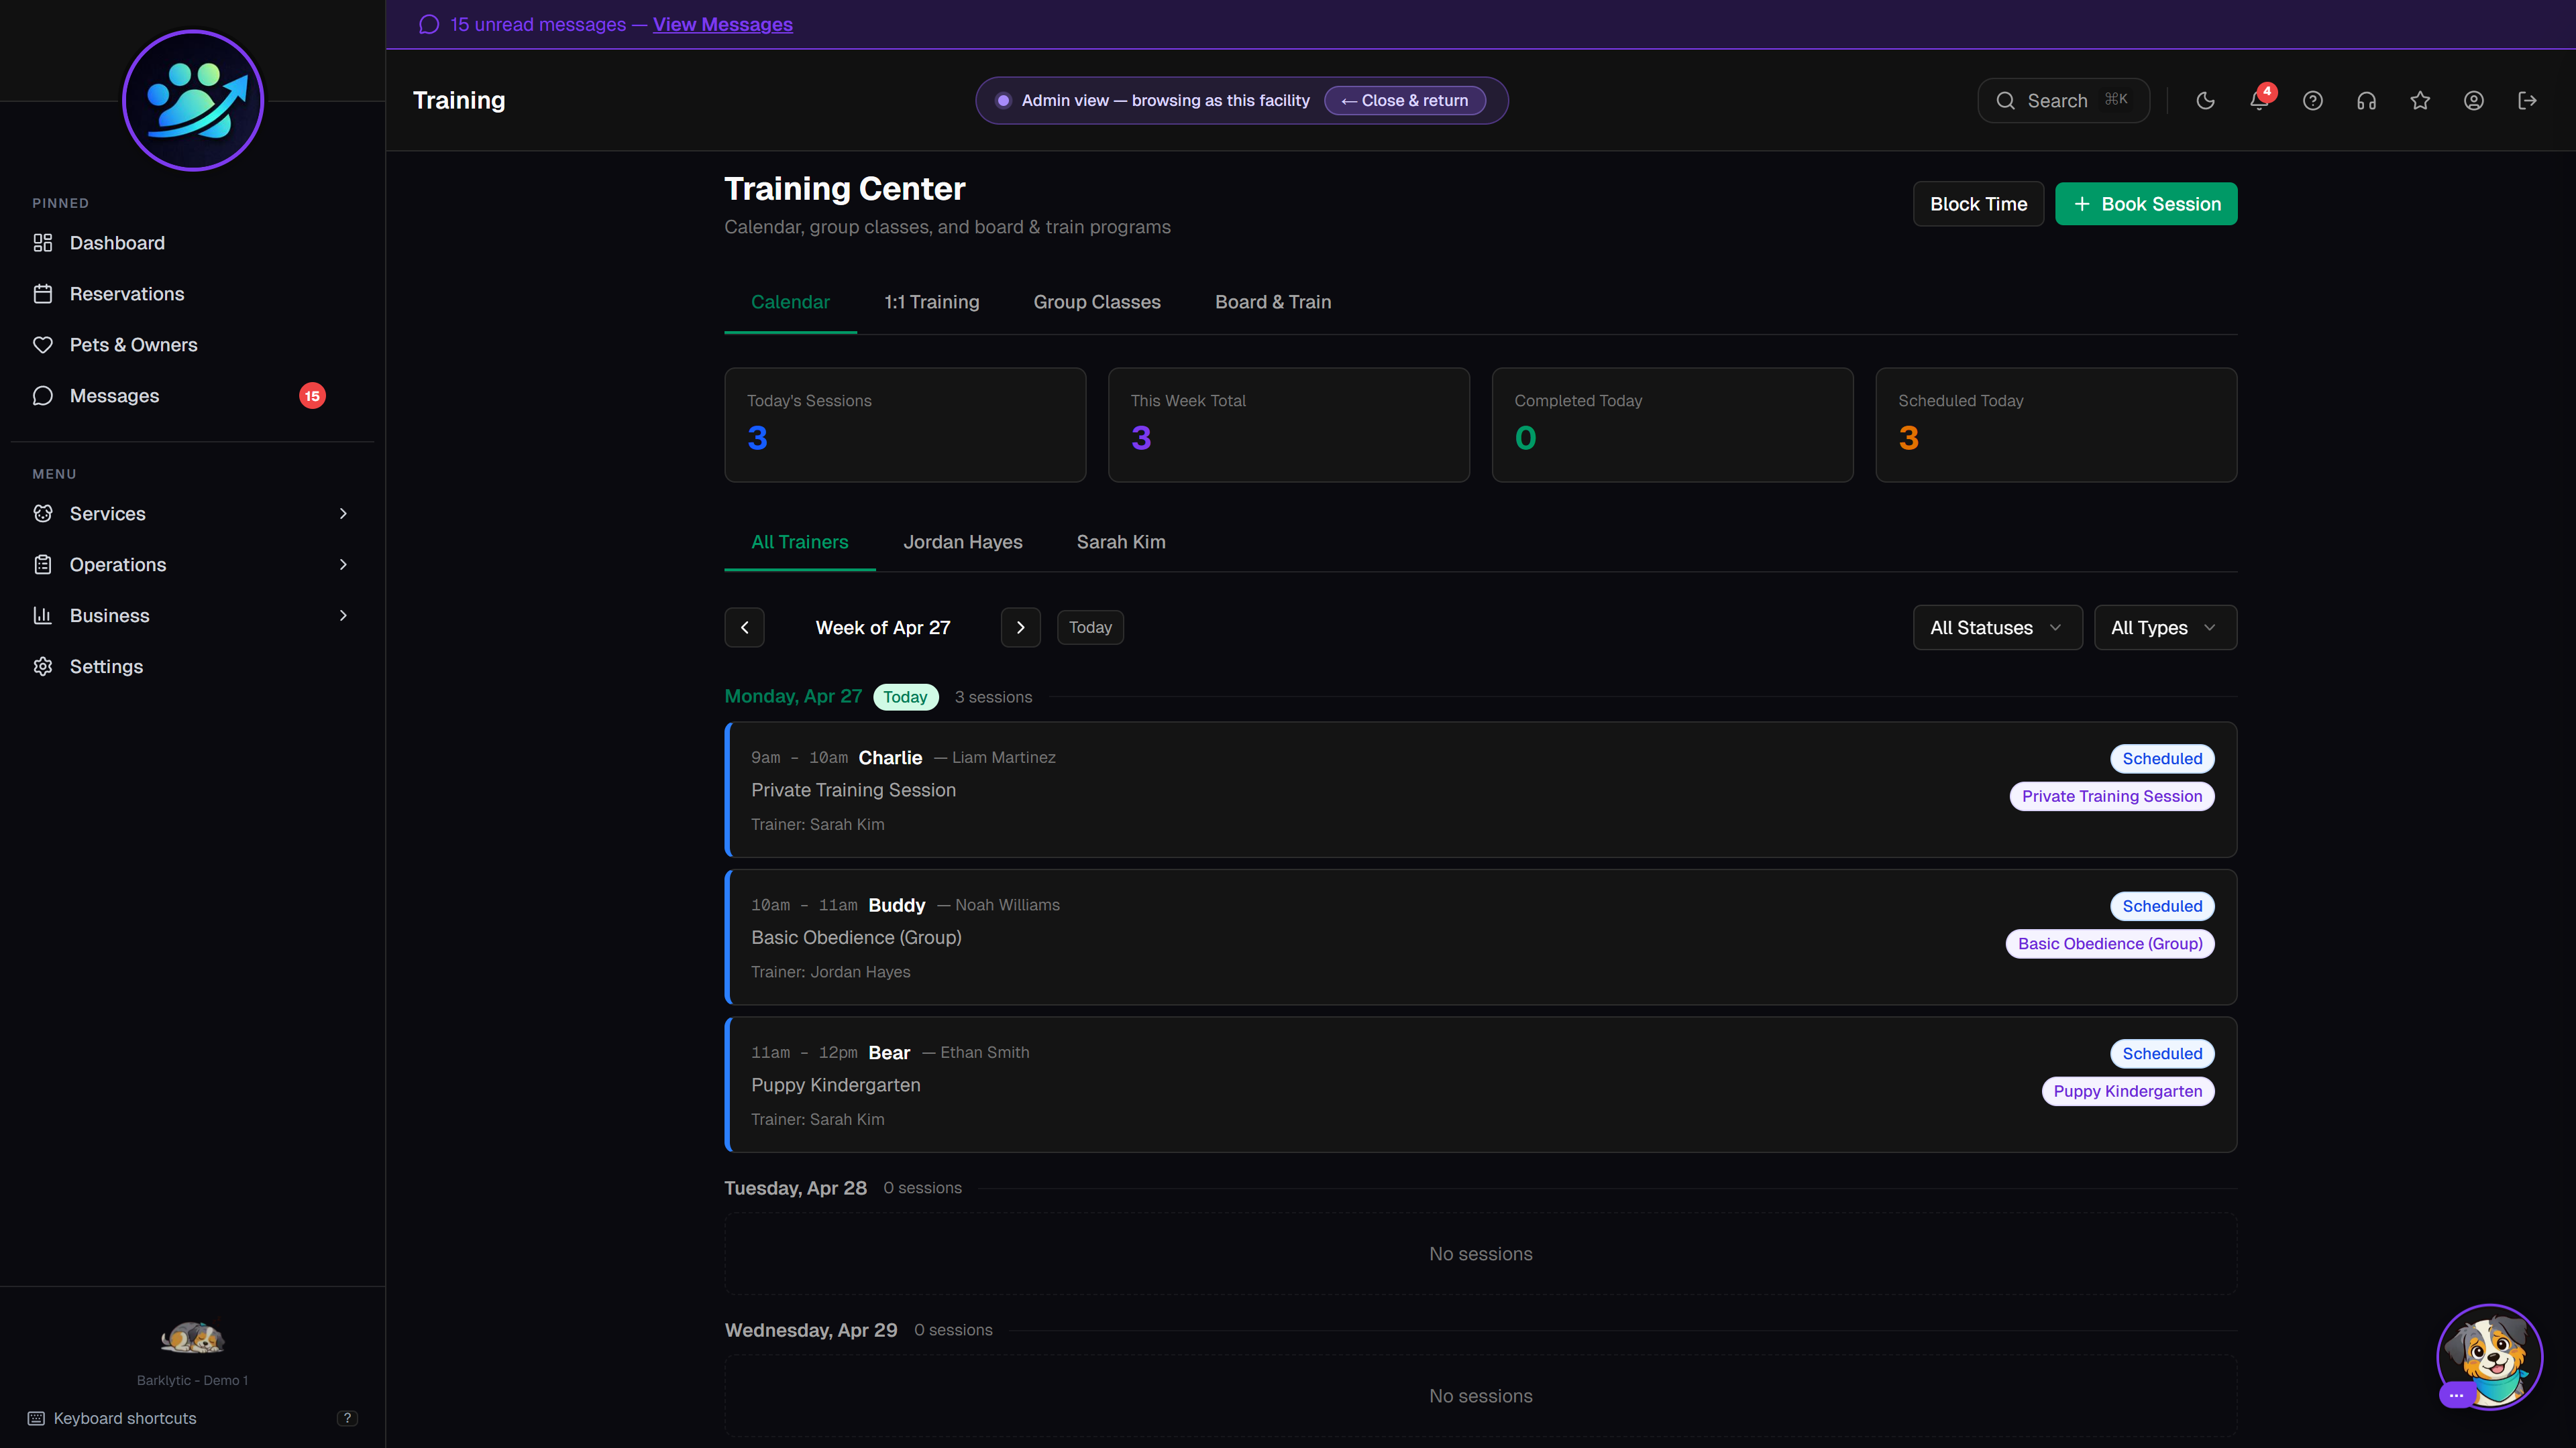This screenshot has height=1448, width=2576.
Task: Open the All Types dropdown
Action: tap(2164, 627)
